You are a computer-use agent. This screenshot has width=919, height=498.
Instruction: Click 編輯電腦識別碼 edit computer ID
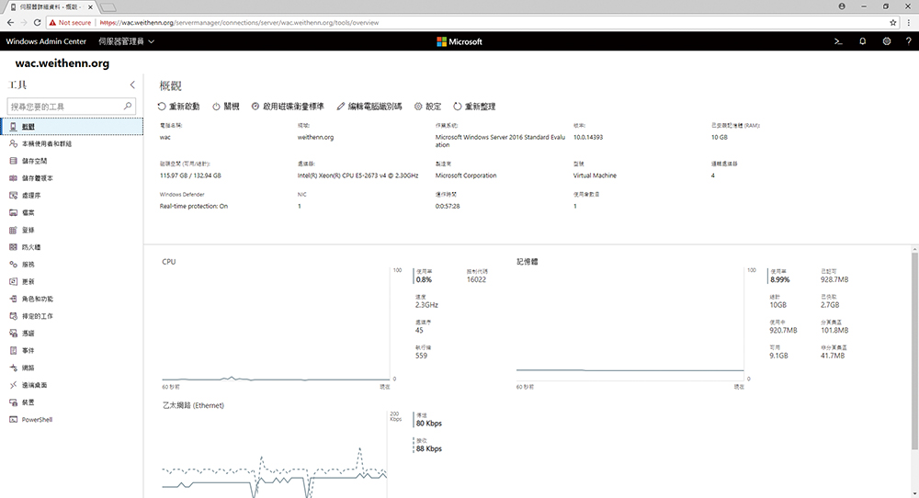[x=369, y=107]
